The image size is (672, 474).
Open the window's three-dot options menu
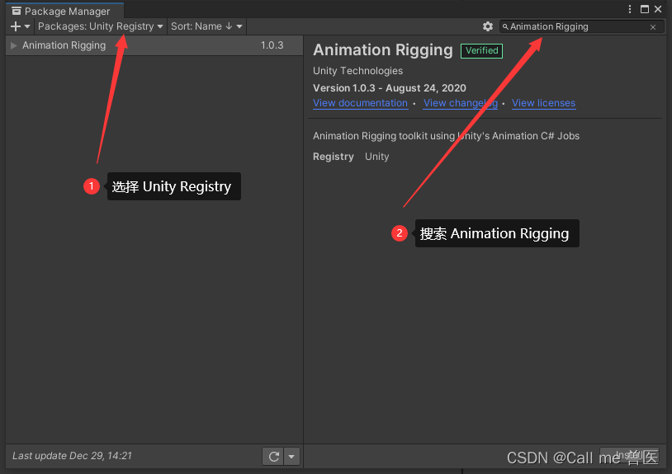click(630, 9)
